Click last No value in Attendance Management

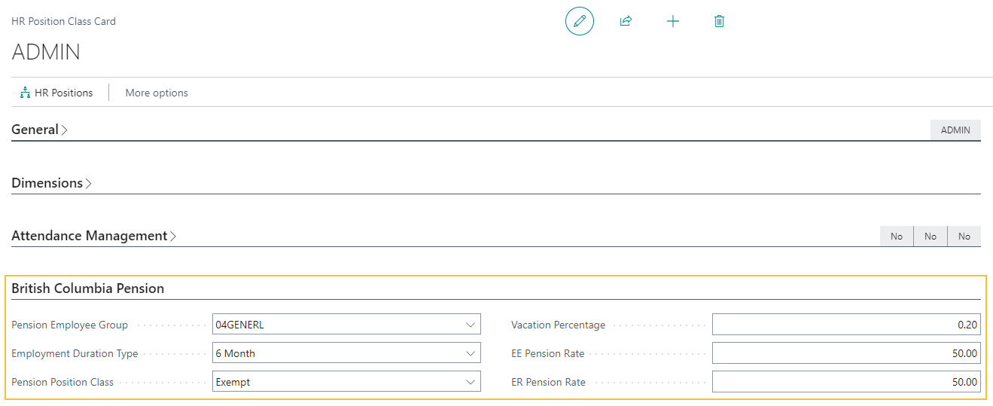coord(964,237)
